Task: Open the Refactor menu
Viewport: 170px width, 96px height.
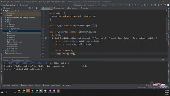Action: pyautogui.click(x=35, y=2)
